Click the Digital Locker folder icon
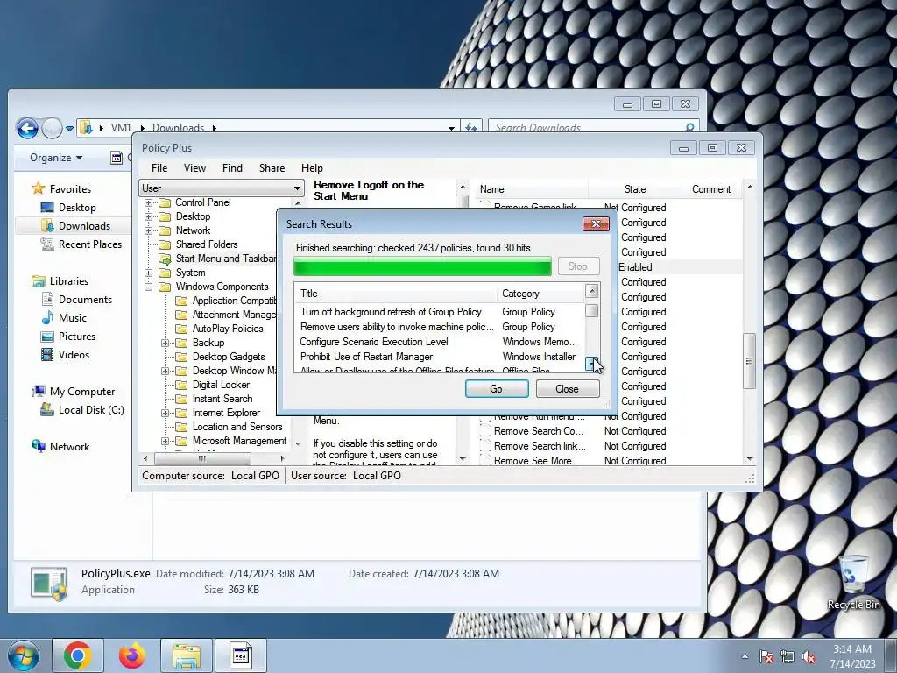This screenshot has height=673, width=897. [181, 385]
